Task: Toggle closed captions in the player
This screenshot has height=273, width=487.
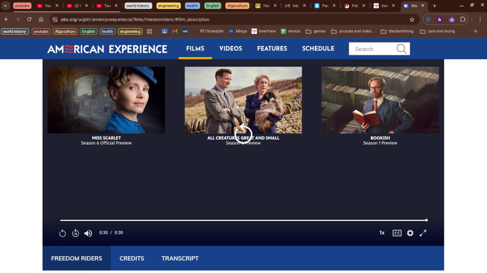Action: (397, 233)
